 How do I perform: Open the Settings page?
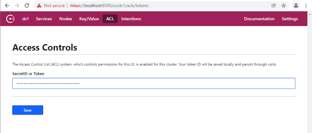tap(290, 19)
